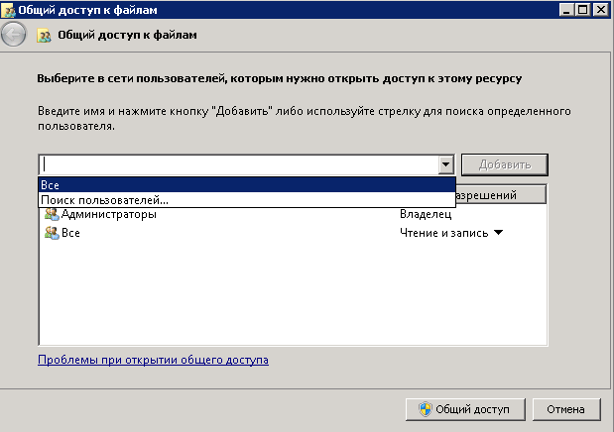Click the Администраторы group icon
The width and height of the screenshot is (614, 432).
(x=52, y=214)
